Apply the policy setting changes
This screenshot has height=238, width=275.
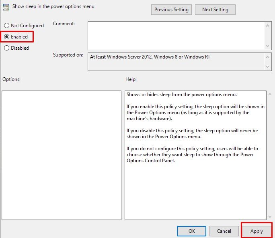[x=257, y=231]
